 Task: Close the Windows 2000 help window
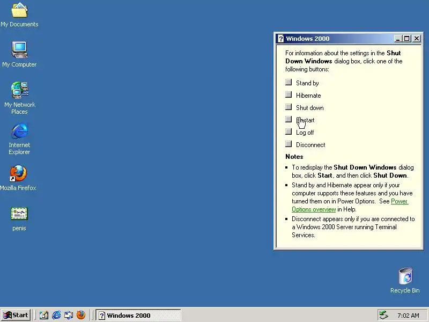pos(417,39)
